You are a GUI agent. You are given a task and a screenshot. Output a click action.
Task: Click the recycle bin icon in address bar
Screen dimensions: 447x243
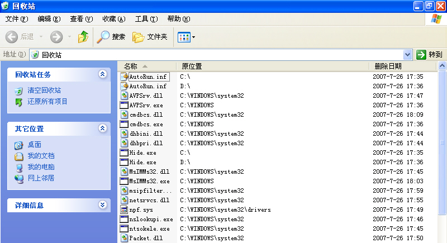[35, 55]
